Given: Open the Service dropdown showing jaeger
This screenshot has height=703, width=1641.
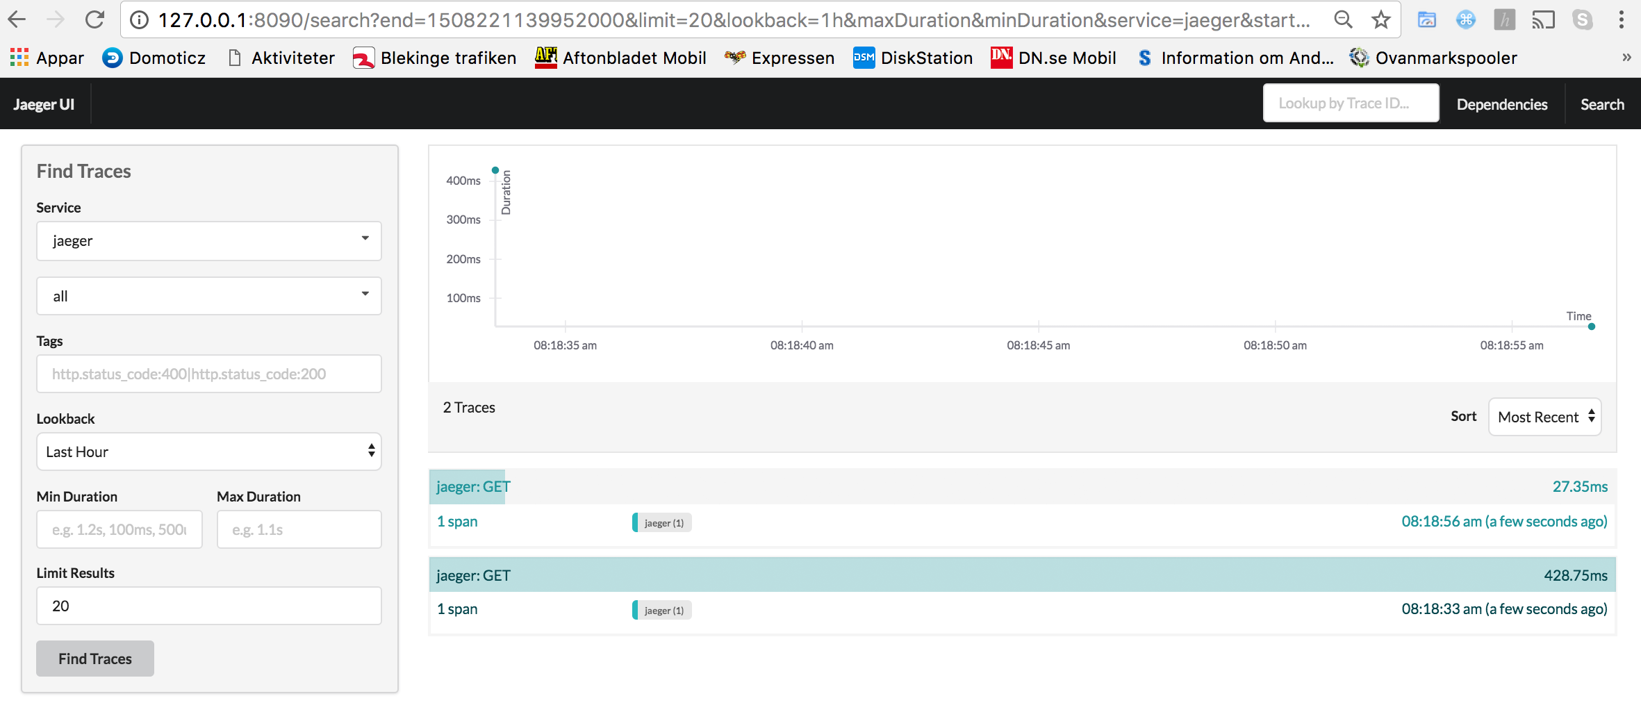Looking at the screenshot, I should pos(209,241).
